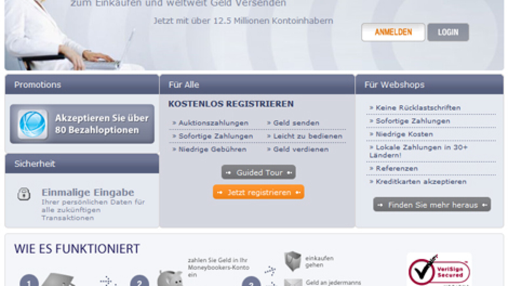The height and width of the screenshot is (286, 508).
Task: Open the 'Niedrige Gebühren' link
Action: (x=211, y=149)
